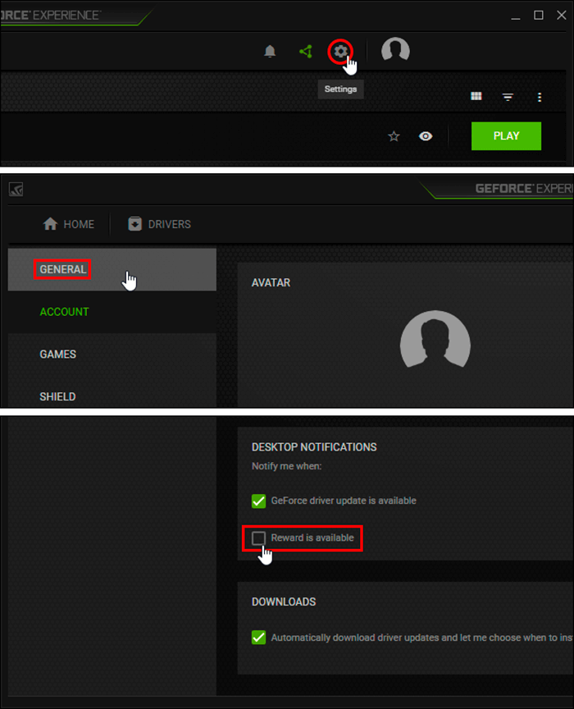Click the green PLAY button
The image size is (574, 709).
506,135
